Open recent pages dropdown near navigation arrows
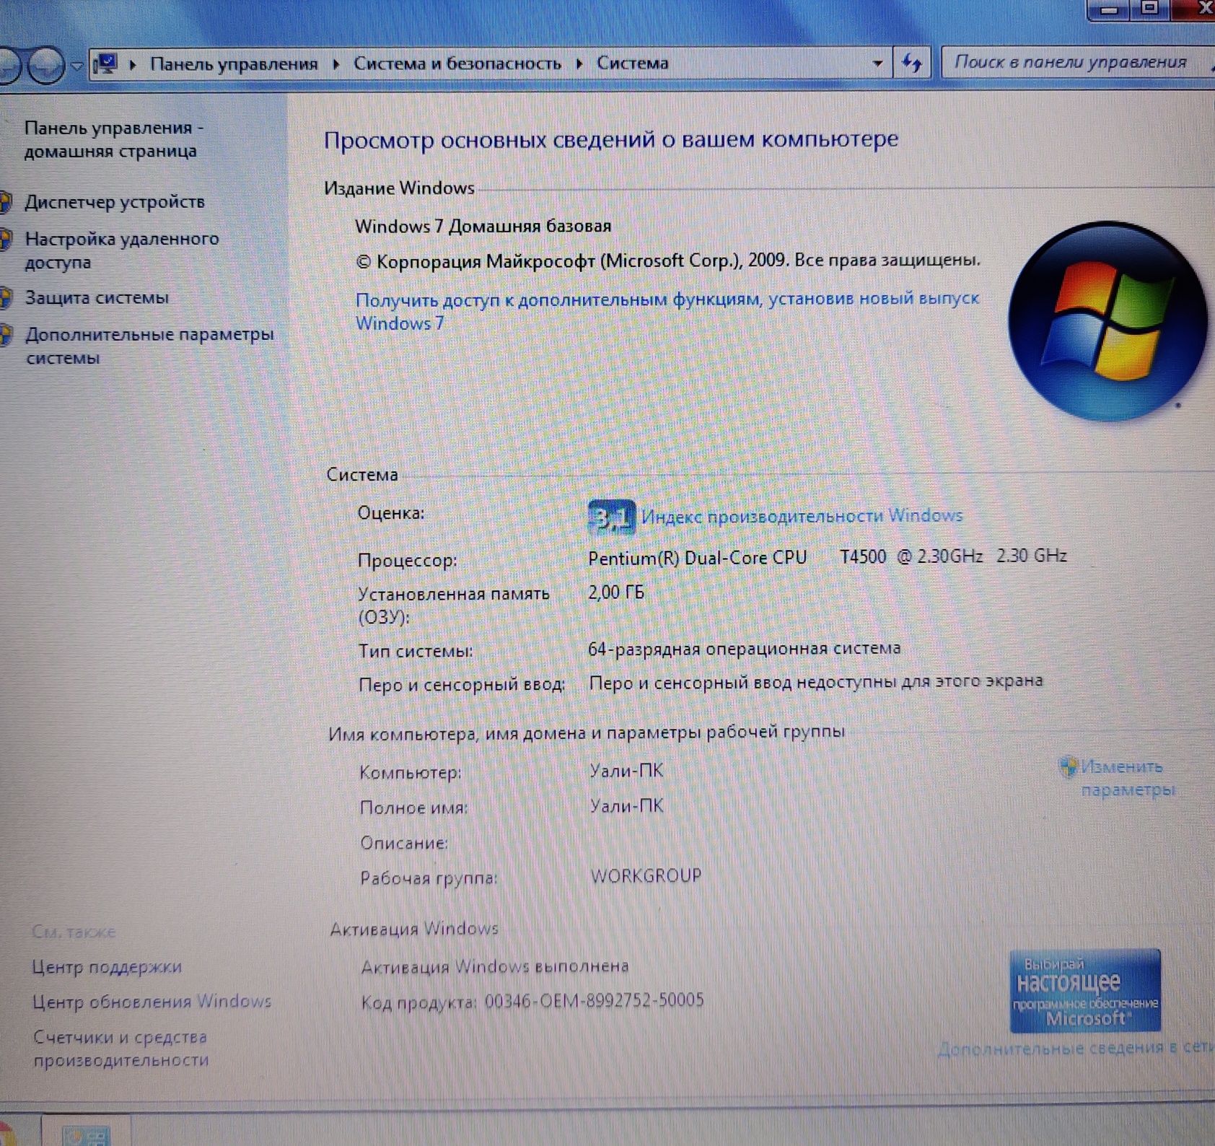 pos(77,66)
